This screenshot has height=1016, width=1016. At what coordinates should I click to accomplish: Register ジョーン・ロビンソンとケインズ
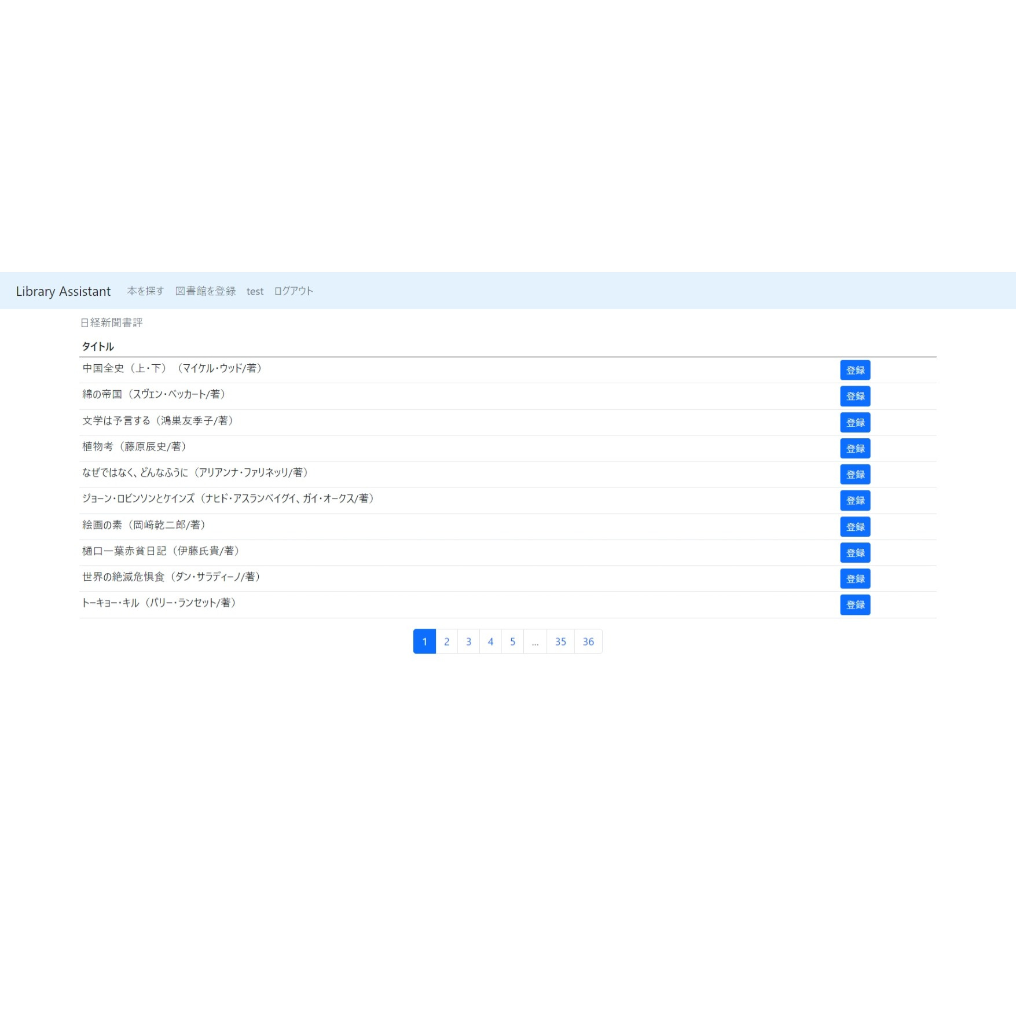854,501
